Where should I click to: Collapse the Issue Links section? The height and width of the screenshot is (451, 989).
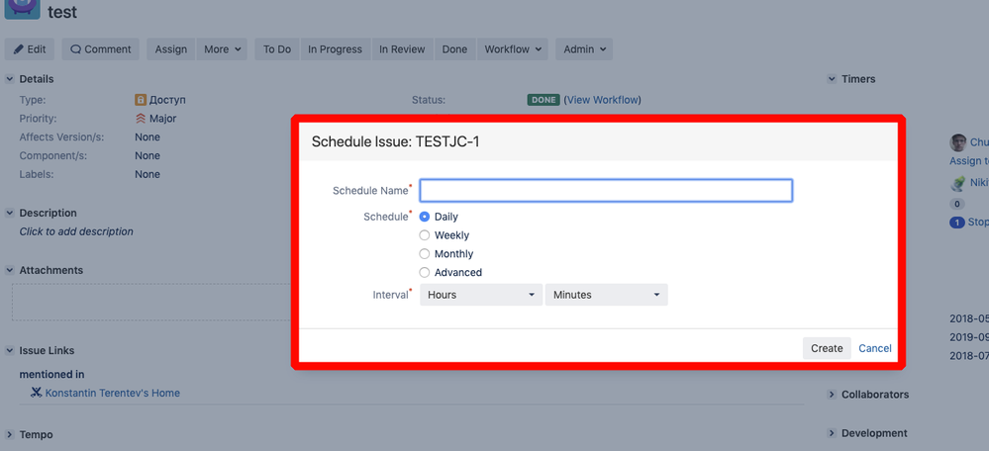click(x=10, y=350)
